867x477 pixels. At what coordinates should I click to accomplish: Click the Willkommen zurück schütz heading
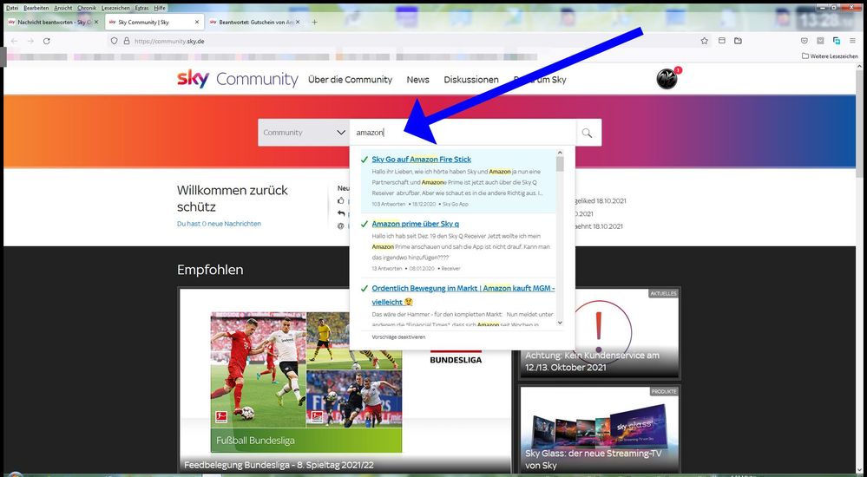pyautogui.click(x=233, y=199)
